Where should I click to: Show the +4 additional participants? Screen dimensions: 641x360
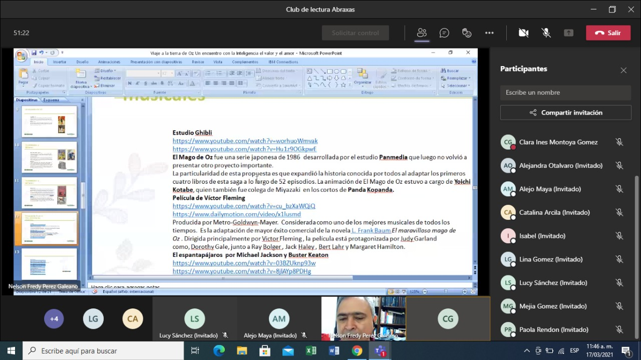pos(54,318)
